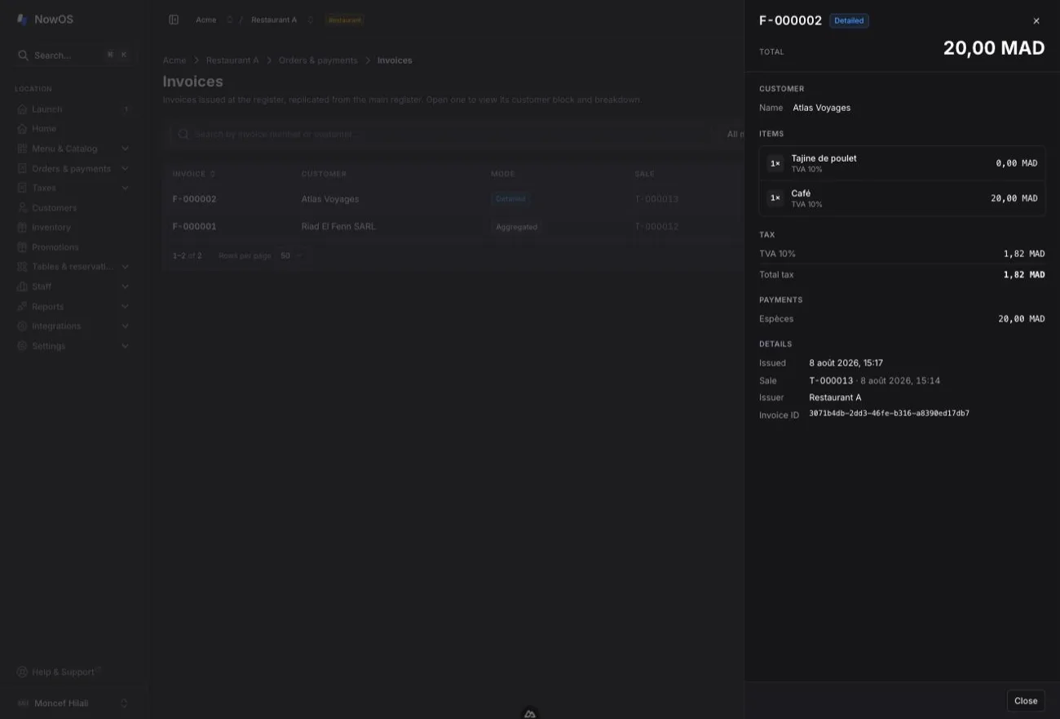The image size is (1060, 719).
Task: Open sale T-000013 in invoice details
Action: coord(831,381)
